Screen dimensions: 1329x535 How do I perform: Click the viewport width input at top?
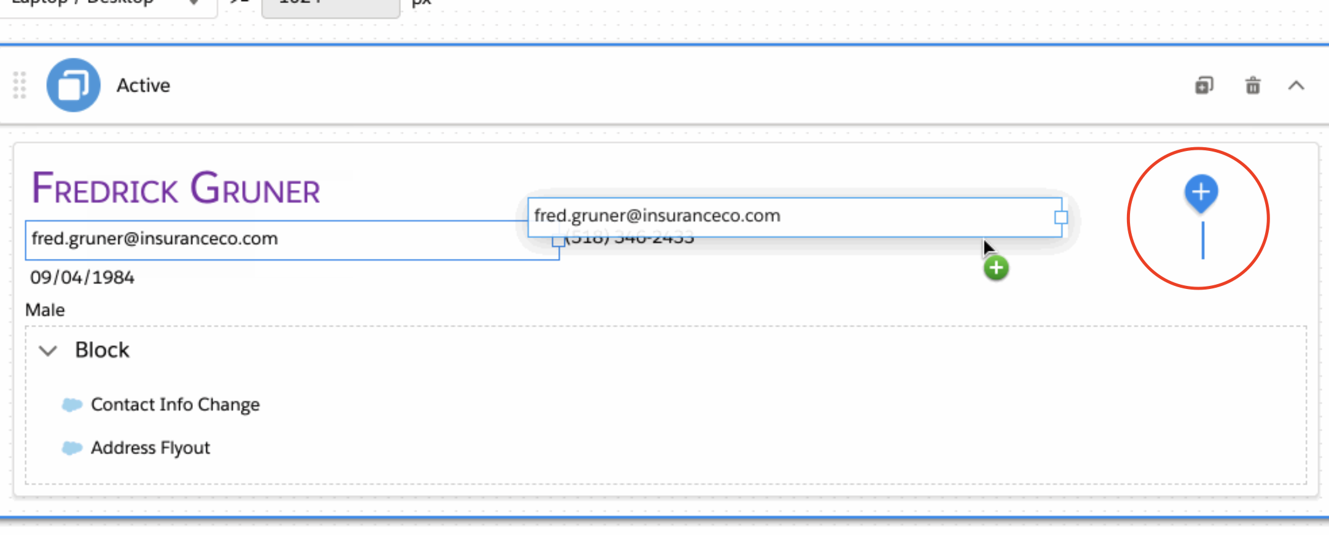(330, 6)
